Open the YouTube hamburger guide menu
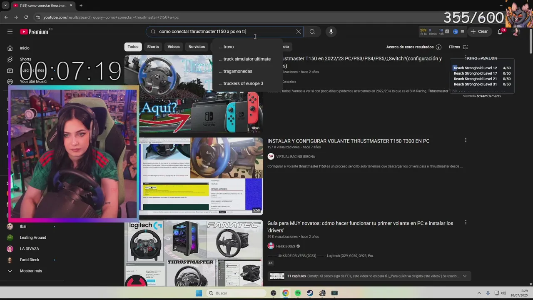 (x=10, y=32)
